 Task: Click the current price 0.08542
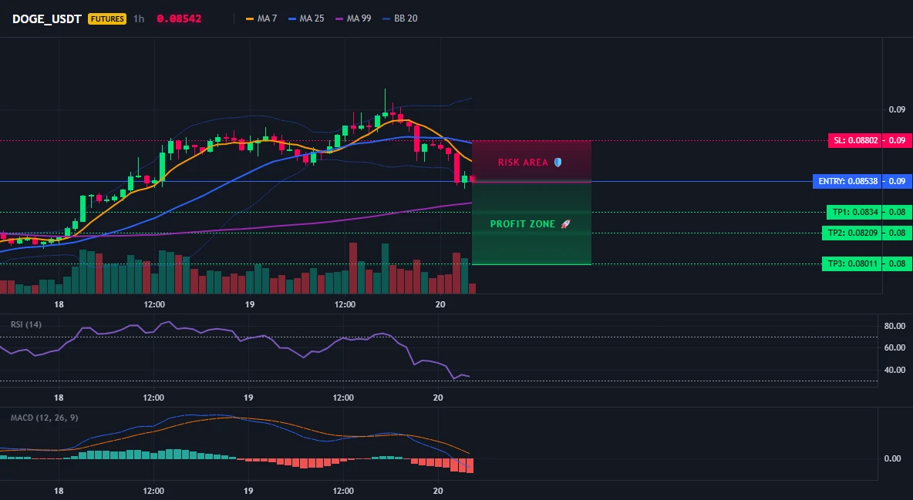pos(180,18)
